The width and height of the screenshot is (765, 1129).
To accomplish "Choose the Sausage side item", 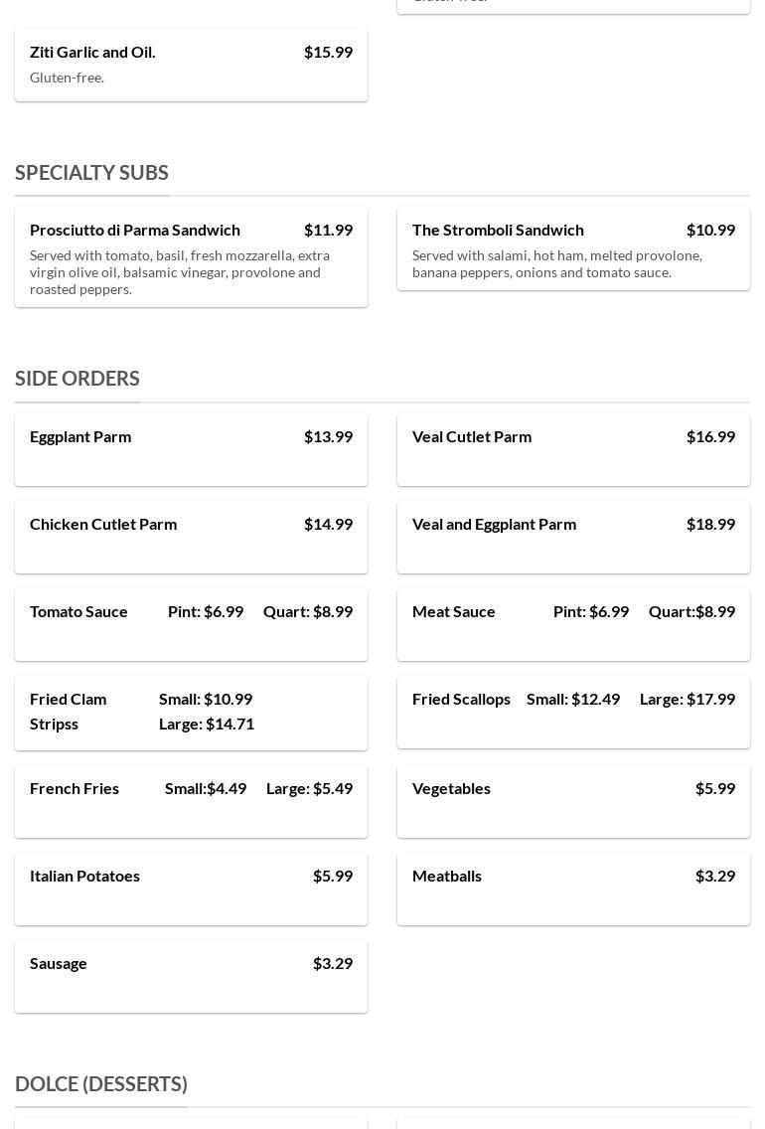I will (191, 976).
